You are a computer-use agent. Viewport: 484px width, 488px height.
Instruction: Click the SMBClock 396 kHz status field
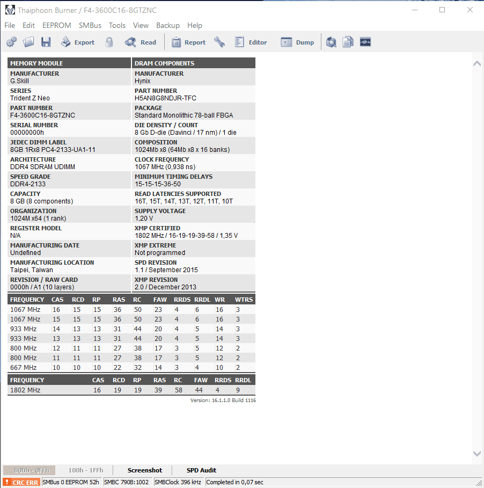click(179, 482)
